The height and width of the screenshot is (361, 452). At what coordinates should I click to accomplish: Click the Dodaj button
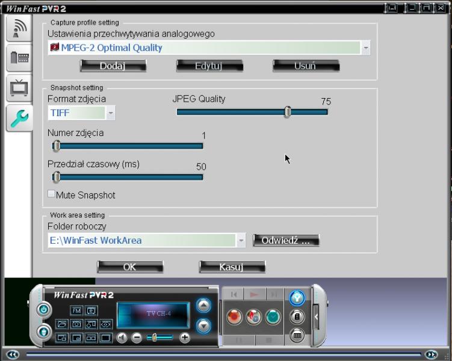(x=113, y=66)
